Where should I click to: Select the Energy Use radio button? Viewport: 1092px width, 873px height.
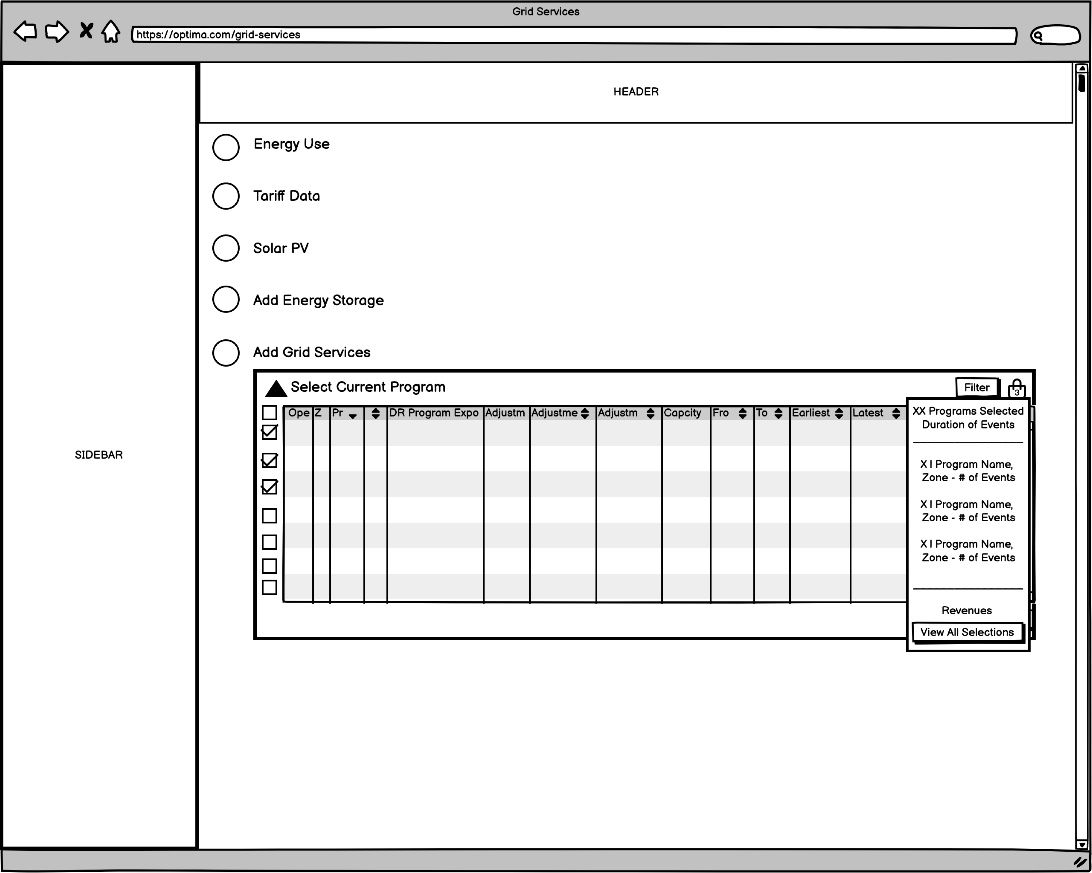point(226,147)
